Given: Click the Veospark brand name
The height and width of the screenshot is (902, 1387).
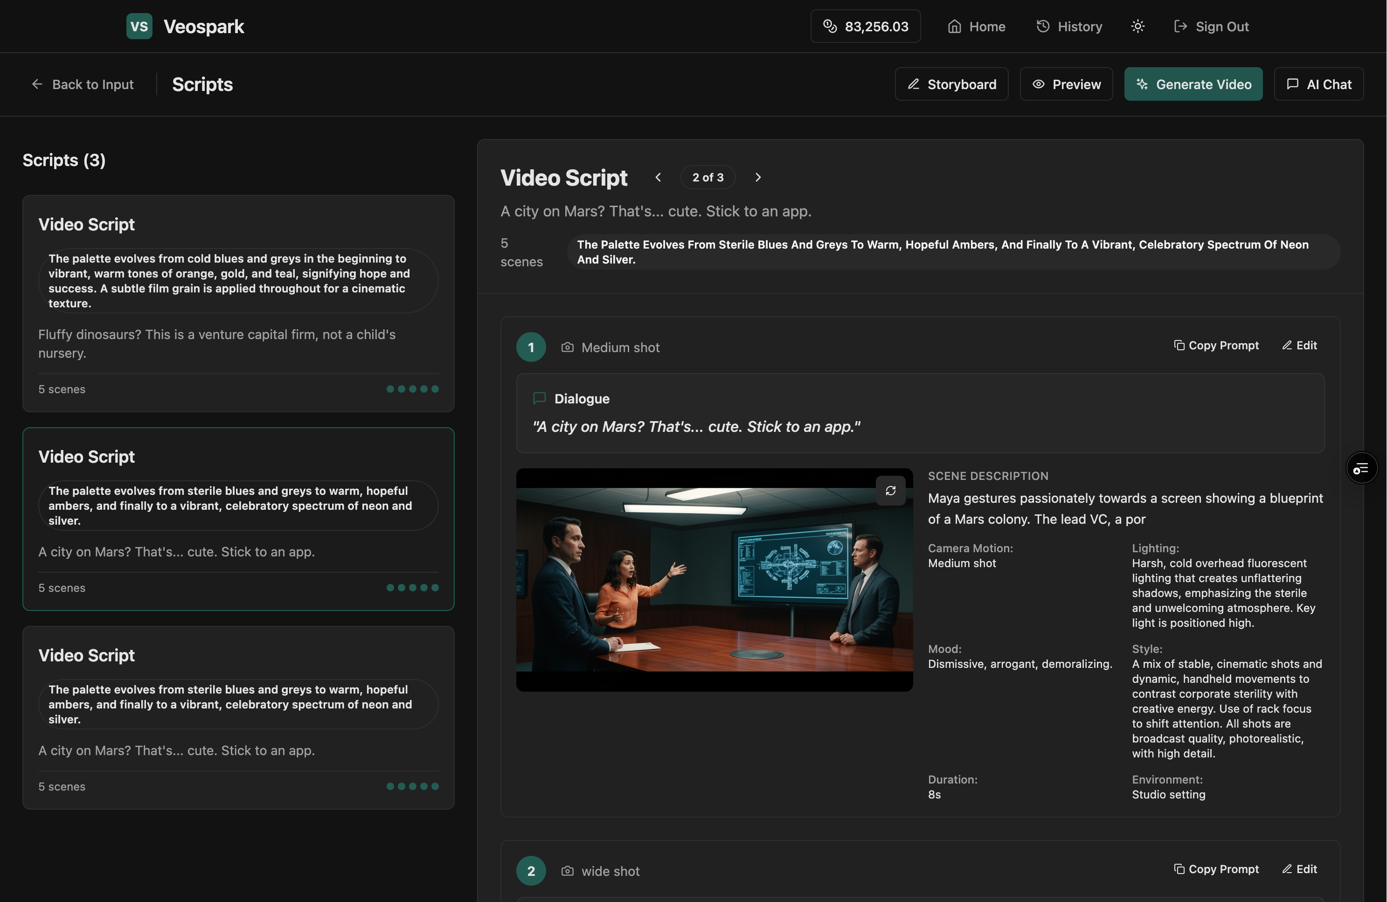Looking at the screenshot, I should (x=204, y=26).
